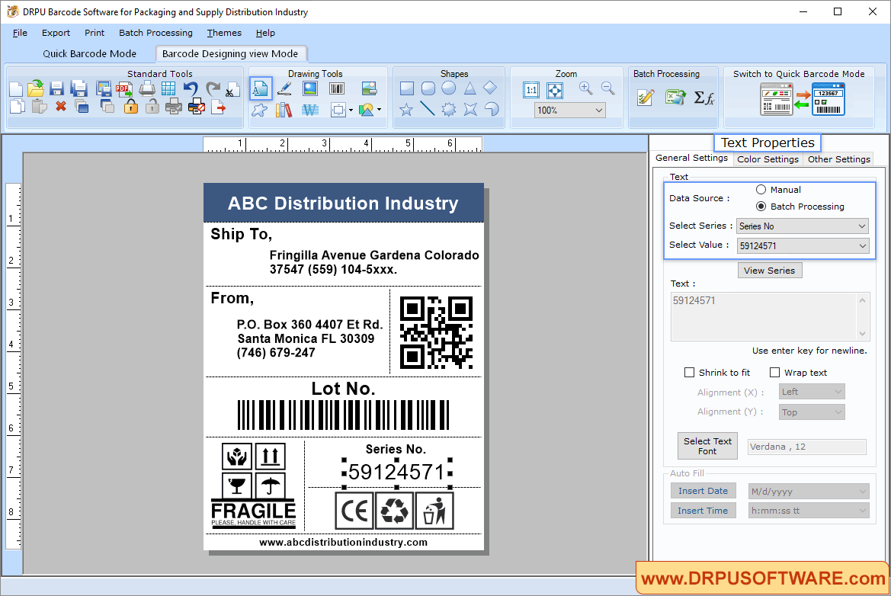Open the Export menu

(56, 33)
